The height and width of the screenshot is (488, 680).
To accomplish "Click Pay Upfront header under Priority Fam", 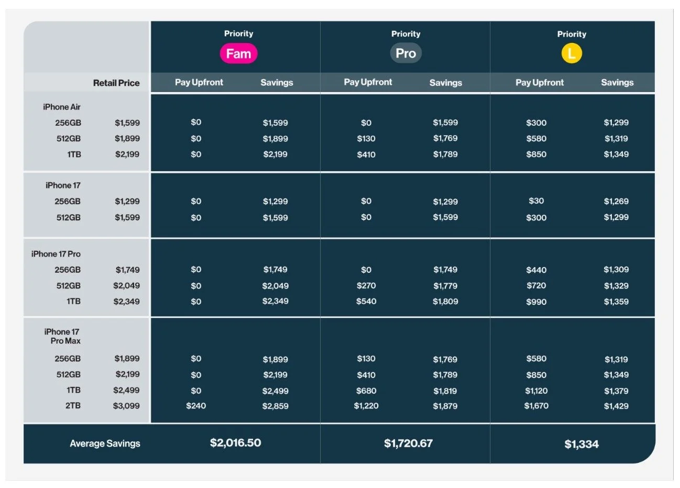I will tap(199, 82).
